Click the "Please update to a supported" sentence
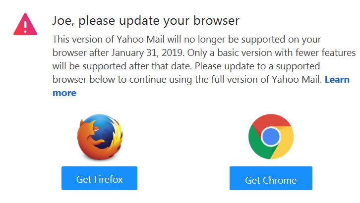The height and width of the screenshot is (203, 360). [257, 66]
